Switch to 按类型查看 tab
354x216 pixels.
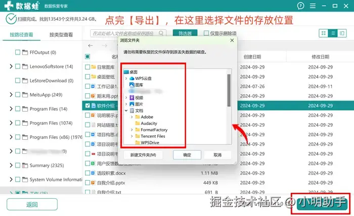click(x=61, y=35)
